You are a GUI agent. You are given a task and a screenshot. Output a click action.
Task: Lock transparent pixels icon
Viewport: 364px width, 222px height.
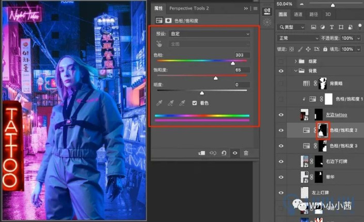pyautogui.click(x=292, y=49)
